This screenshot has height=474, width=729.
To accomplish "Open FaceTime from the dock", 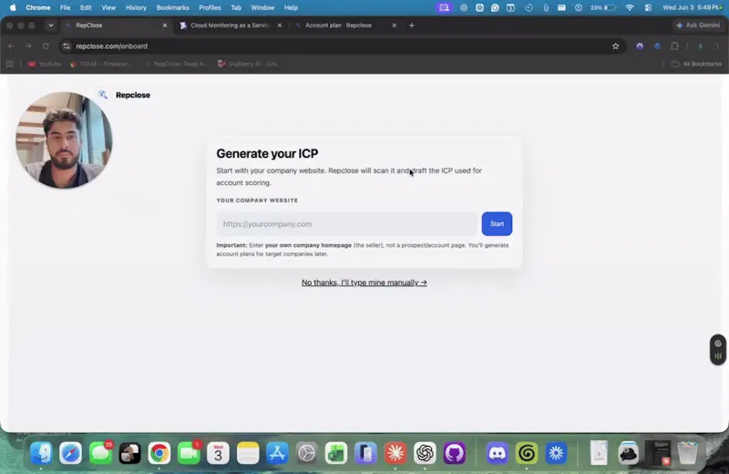I will [x=189, y=453].
